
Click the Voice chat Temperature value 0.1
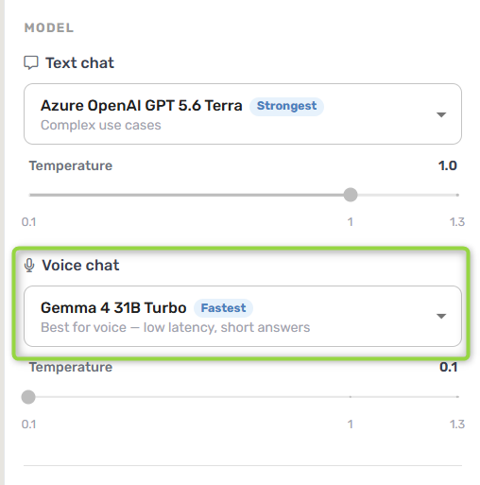pos(448,367)
